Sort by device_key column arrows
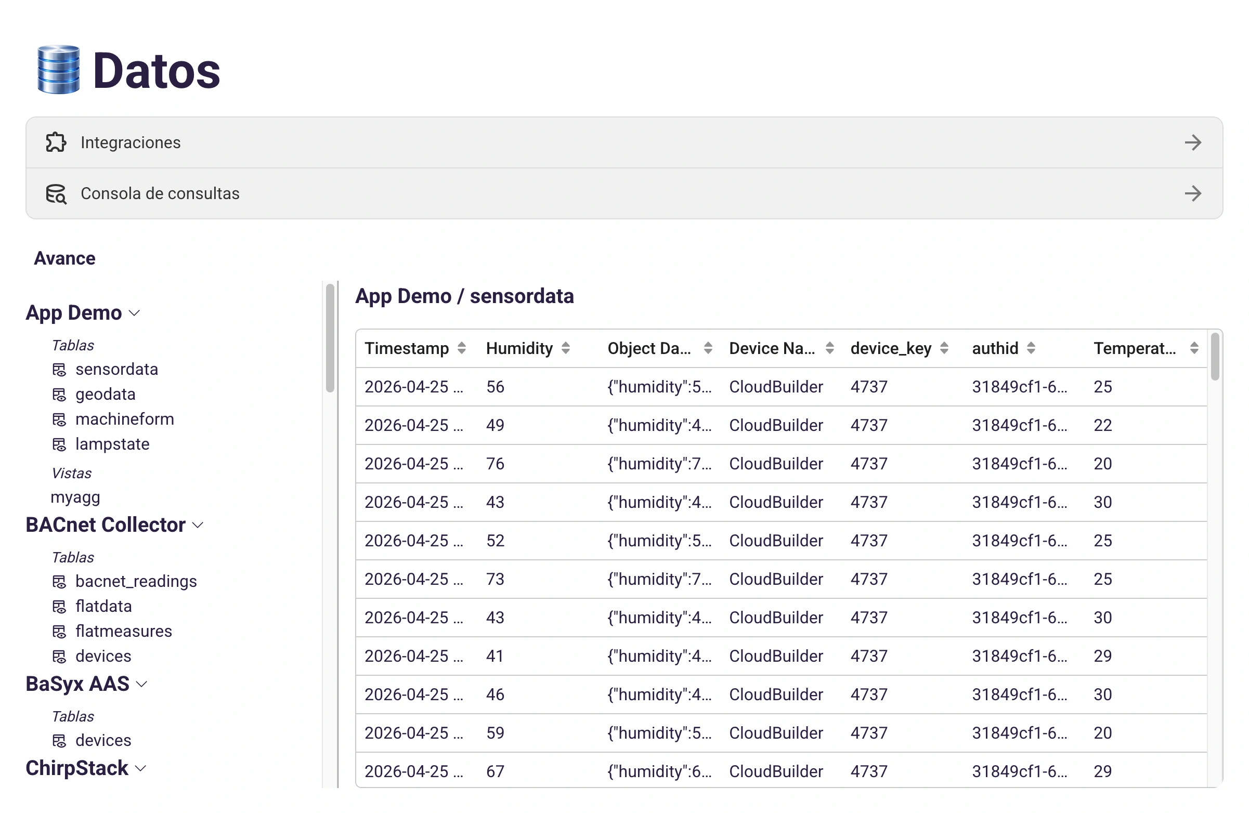1249x813 pixels. [944, 348]
